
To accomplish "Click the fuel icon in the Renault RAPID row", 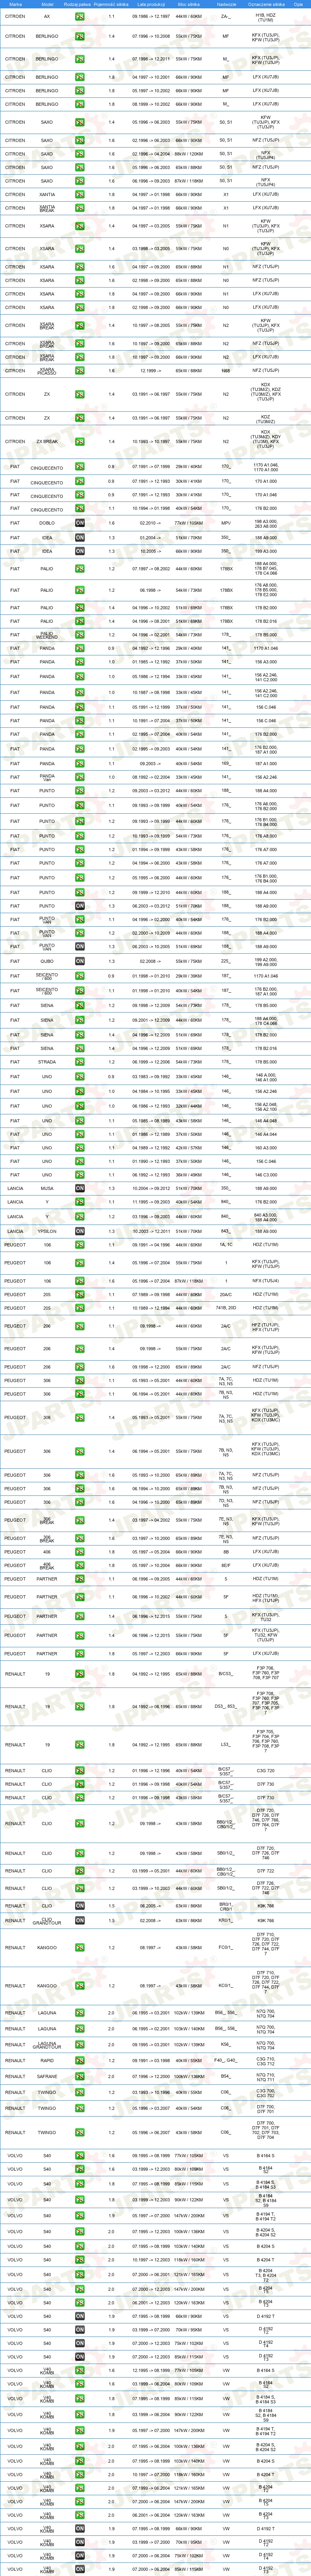I will point(79,2060).
